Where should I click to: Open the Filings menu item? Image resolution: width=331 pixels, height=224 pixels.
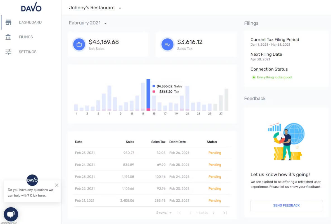pos(26,37)
